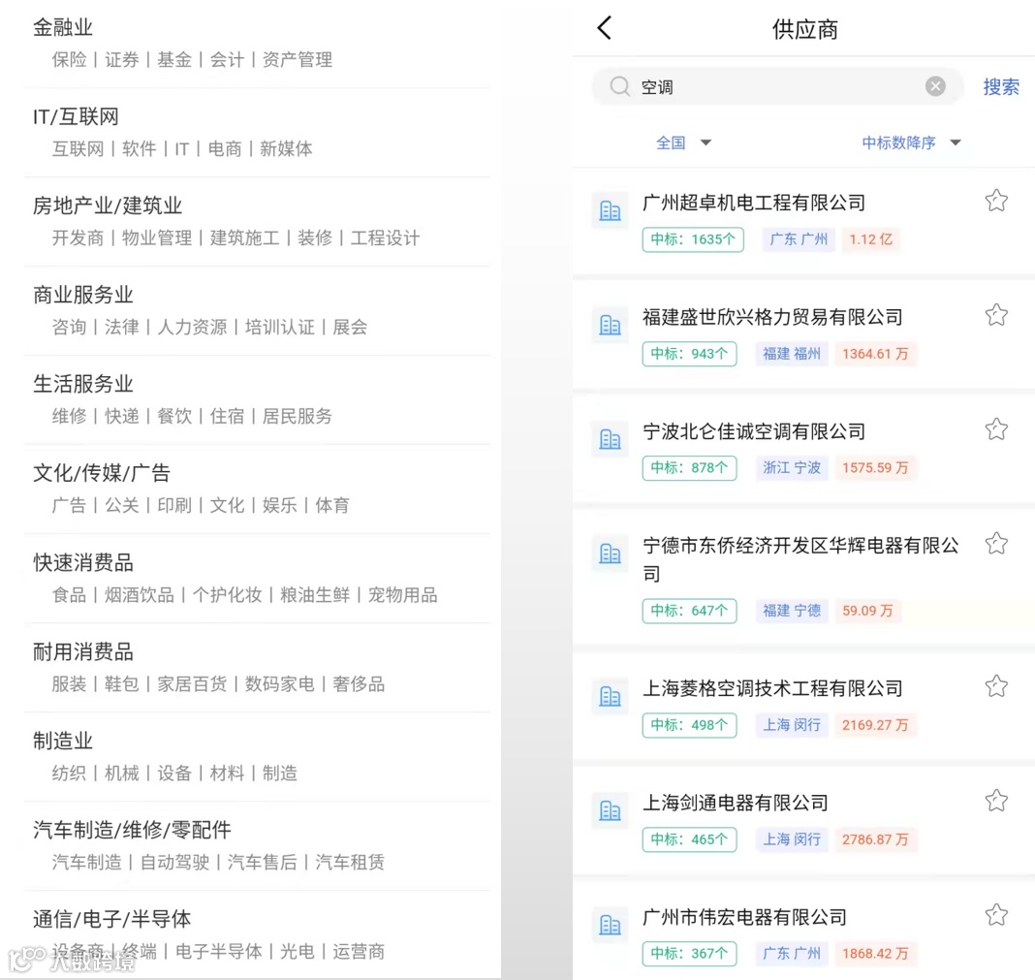The image size is (1035, 980).
Task: Open 上海剑通电器有限公司 supplier name
Action: coord(736,803)
